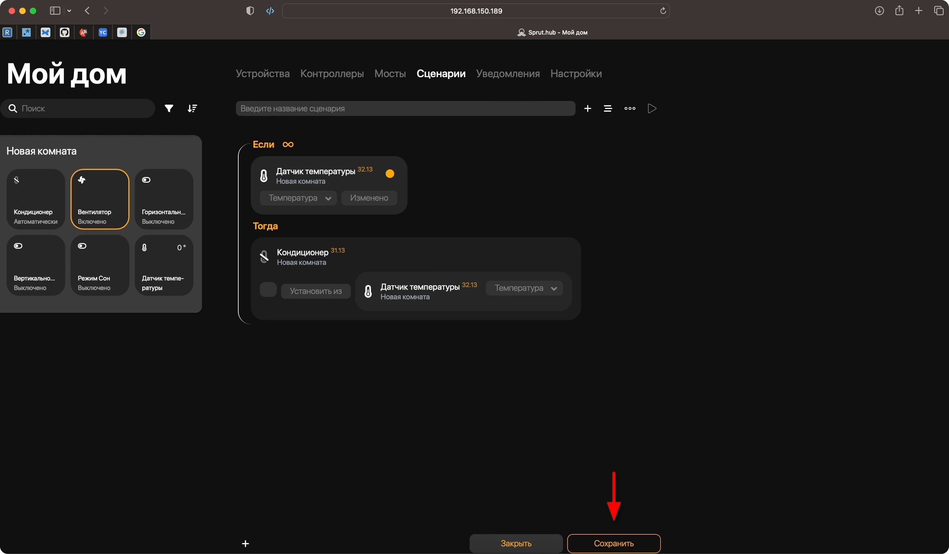The height and width of the screenshot is (554, 949).
Task: Toggle the Кондиционер device tile
Action: point(36,199)
